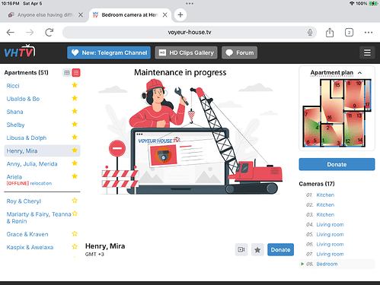
Task: Unfavorite Ricci with the star
Action: point(75,85)
